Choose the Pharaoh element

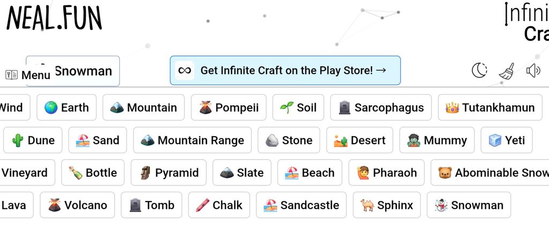point(387,173)
